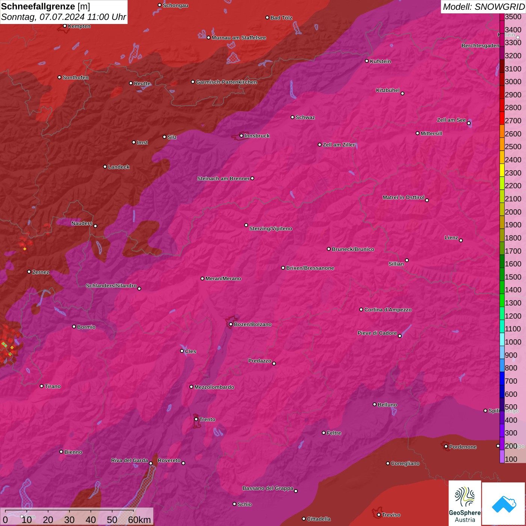Click the 60km scale bar label
This screenshot has height=526, width=526.
tap(139, 520)
